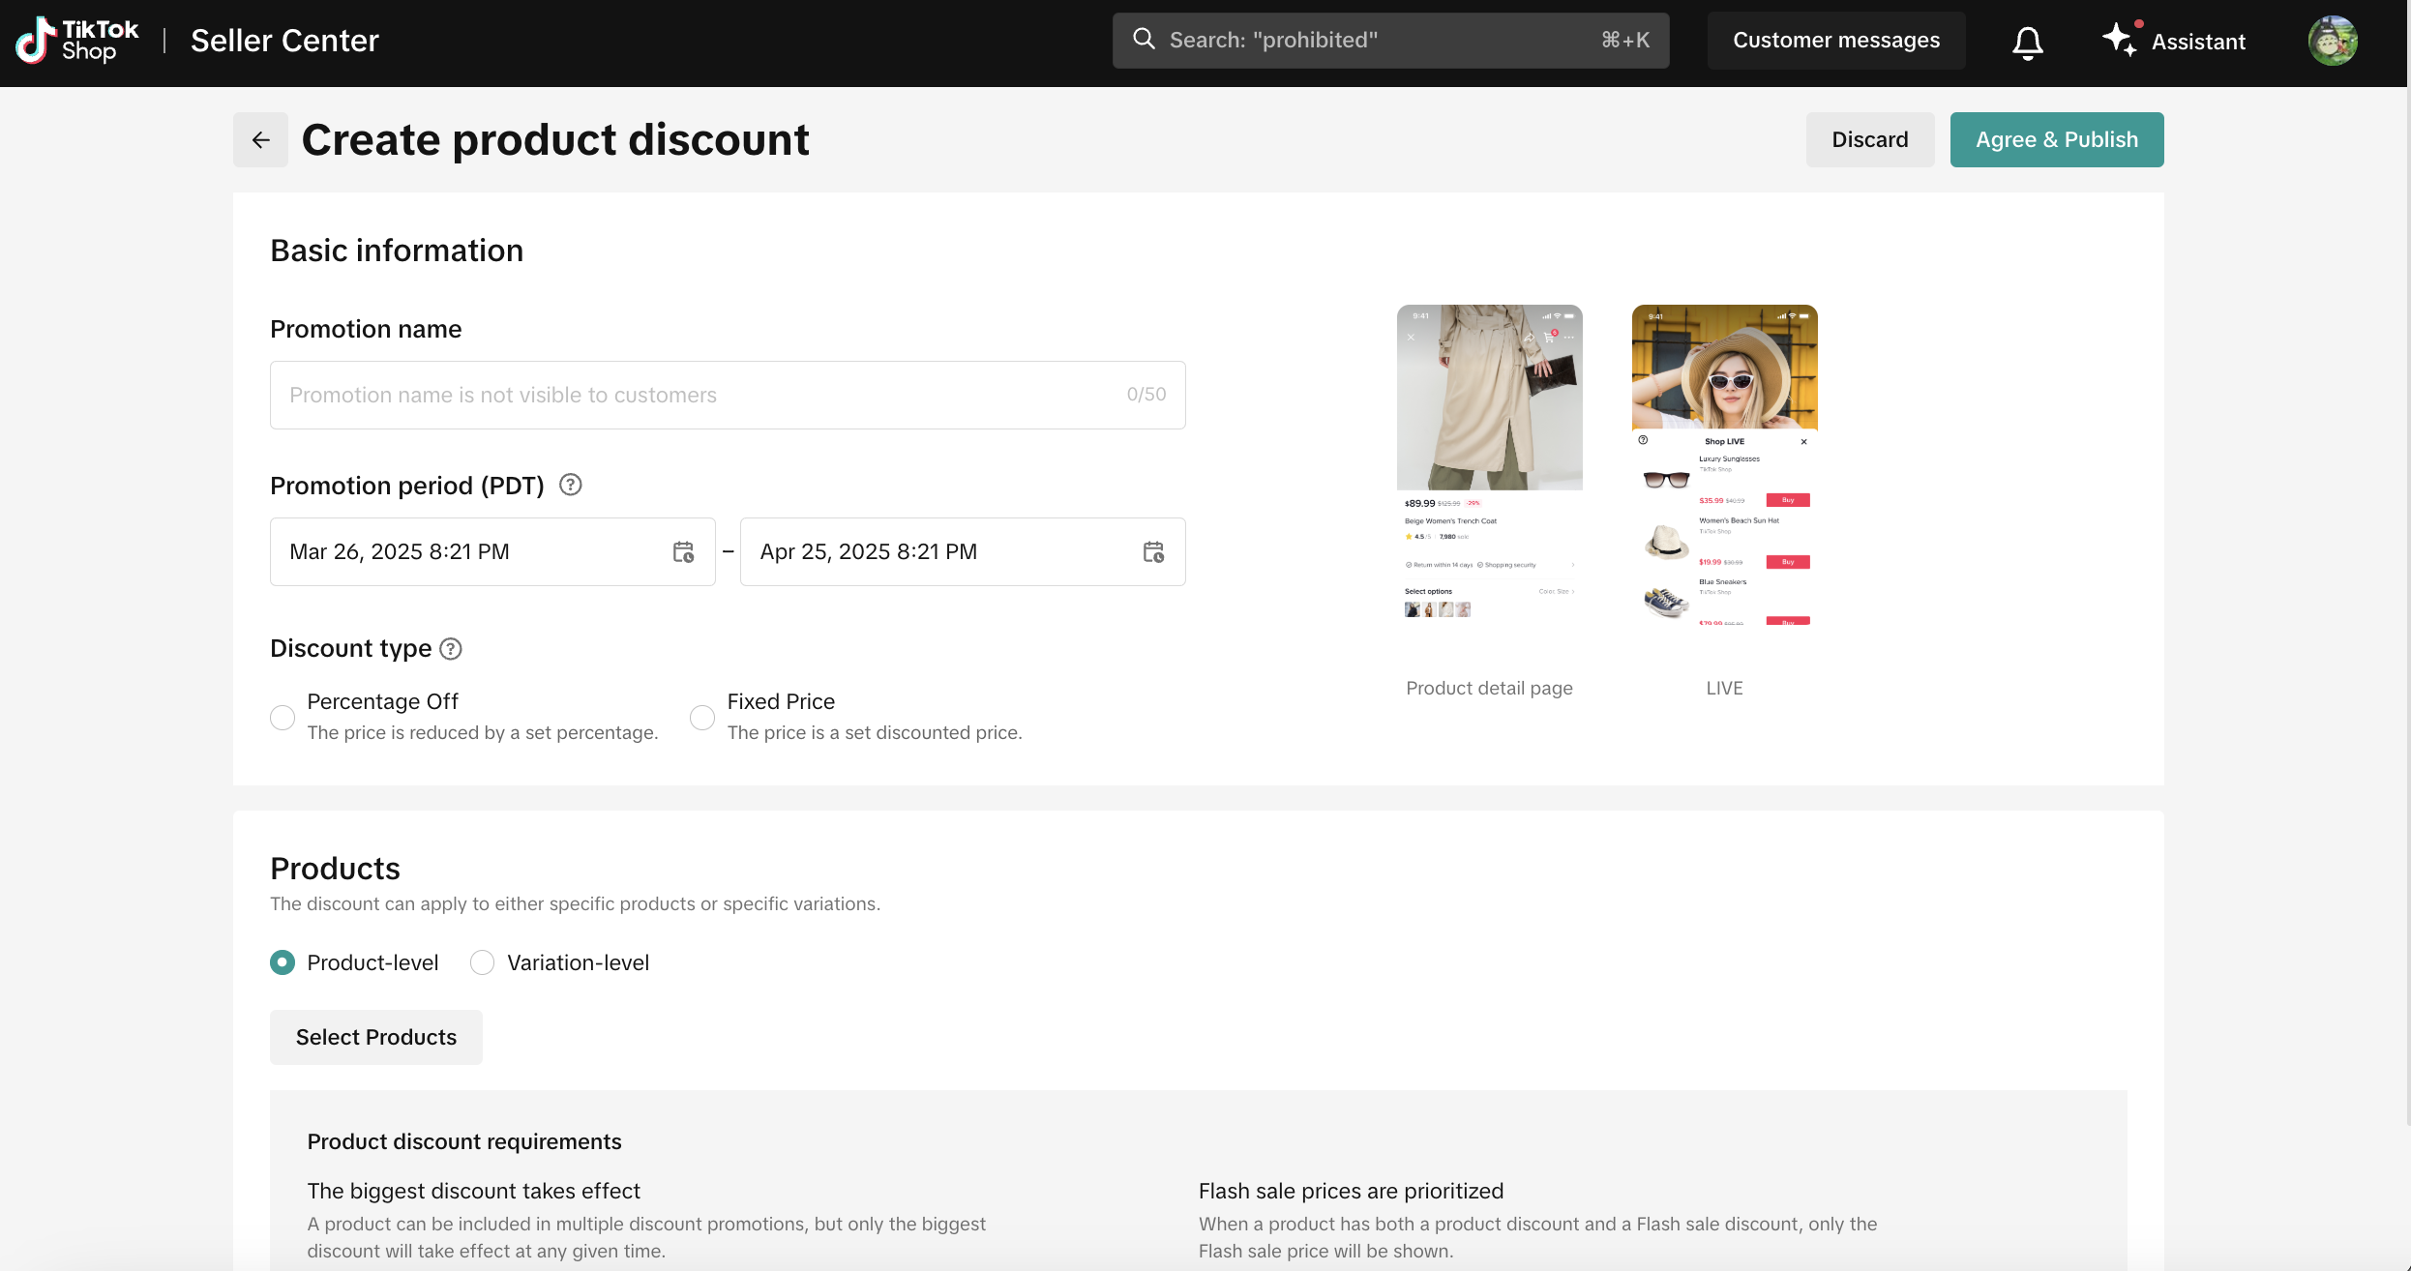Click the back arrow icon
2411x1271 pixels.
[260, 140]
